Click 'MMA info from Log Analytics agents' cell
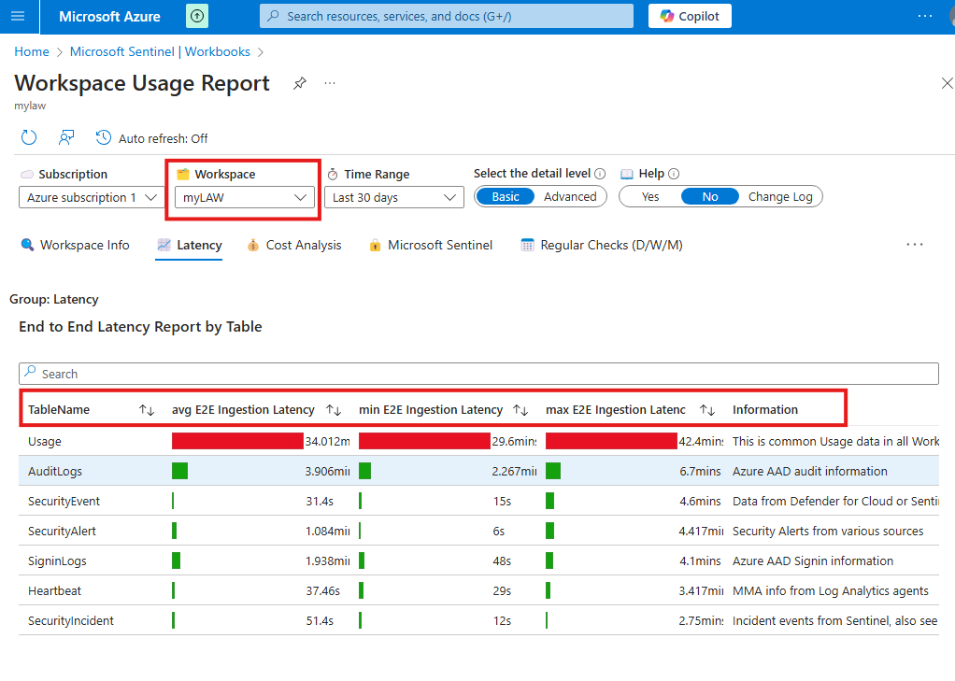 point(831,590)
